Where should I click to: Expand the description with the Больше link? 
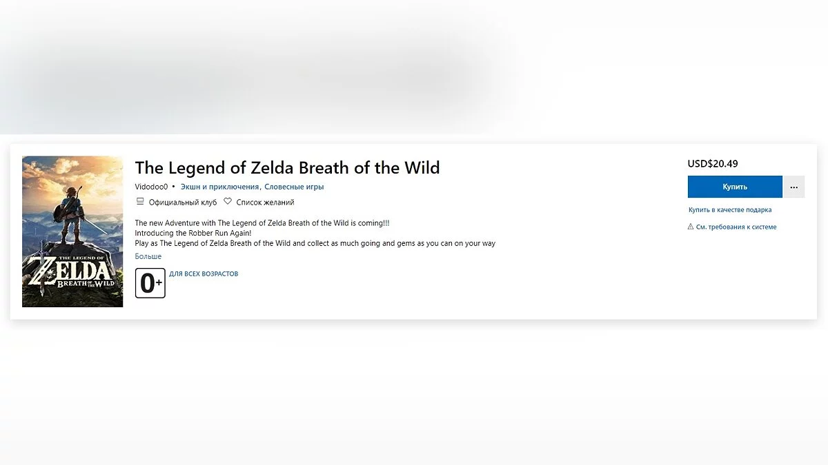click(x=148, y=257)
